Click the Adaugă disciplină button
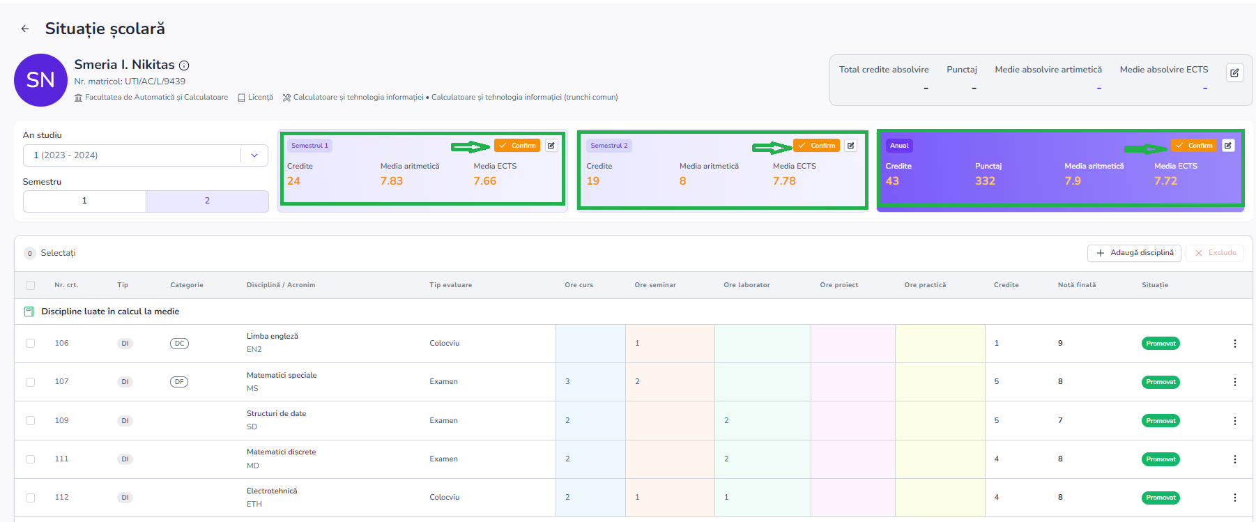The image size is (1256, 522). tap(1134, 253)
